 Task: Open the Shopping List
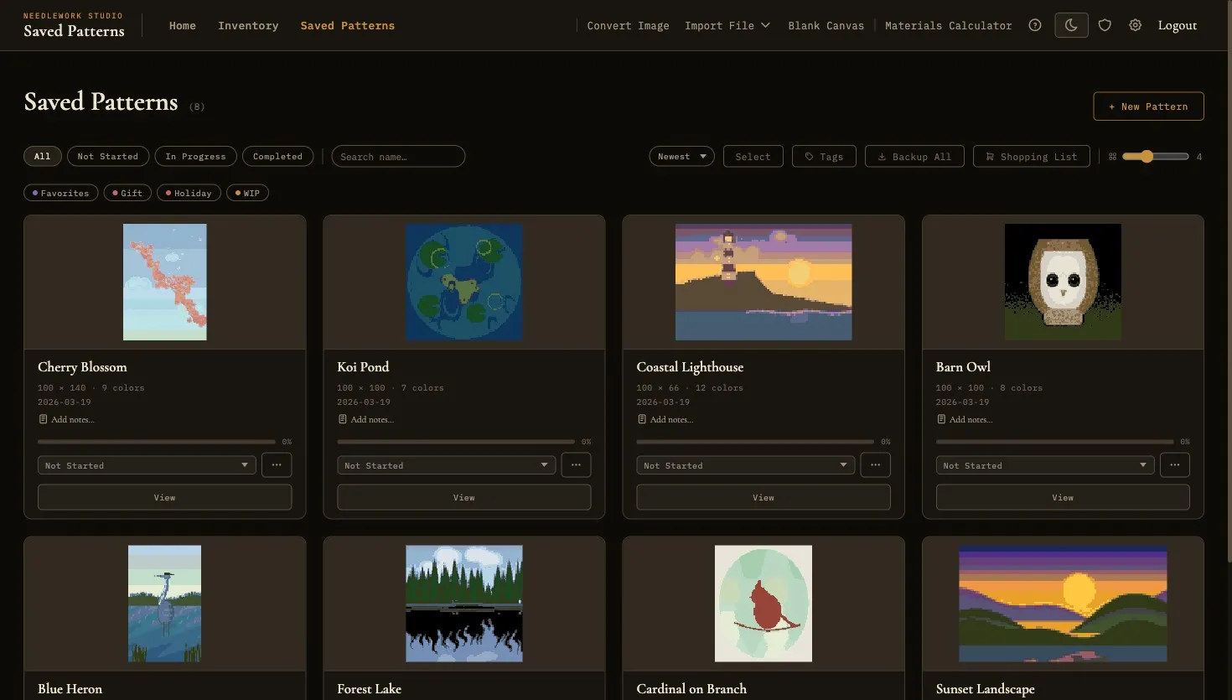point(1031,156)
